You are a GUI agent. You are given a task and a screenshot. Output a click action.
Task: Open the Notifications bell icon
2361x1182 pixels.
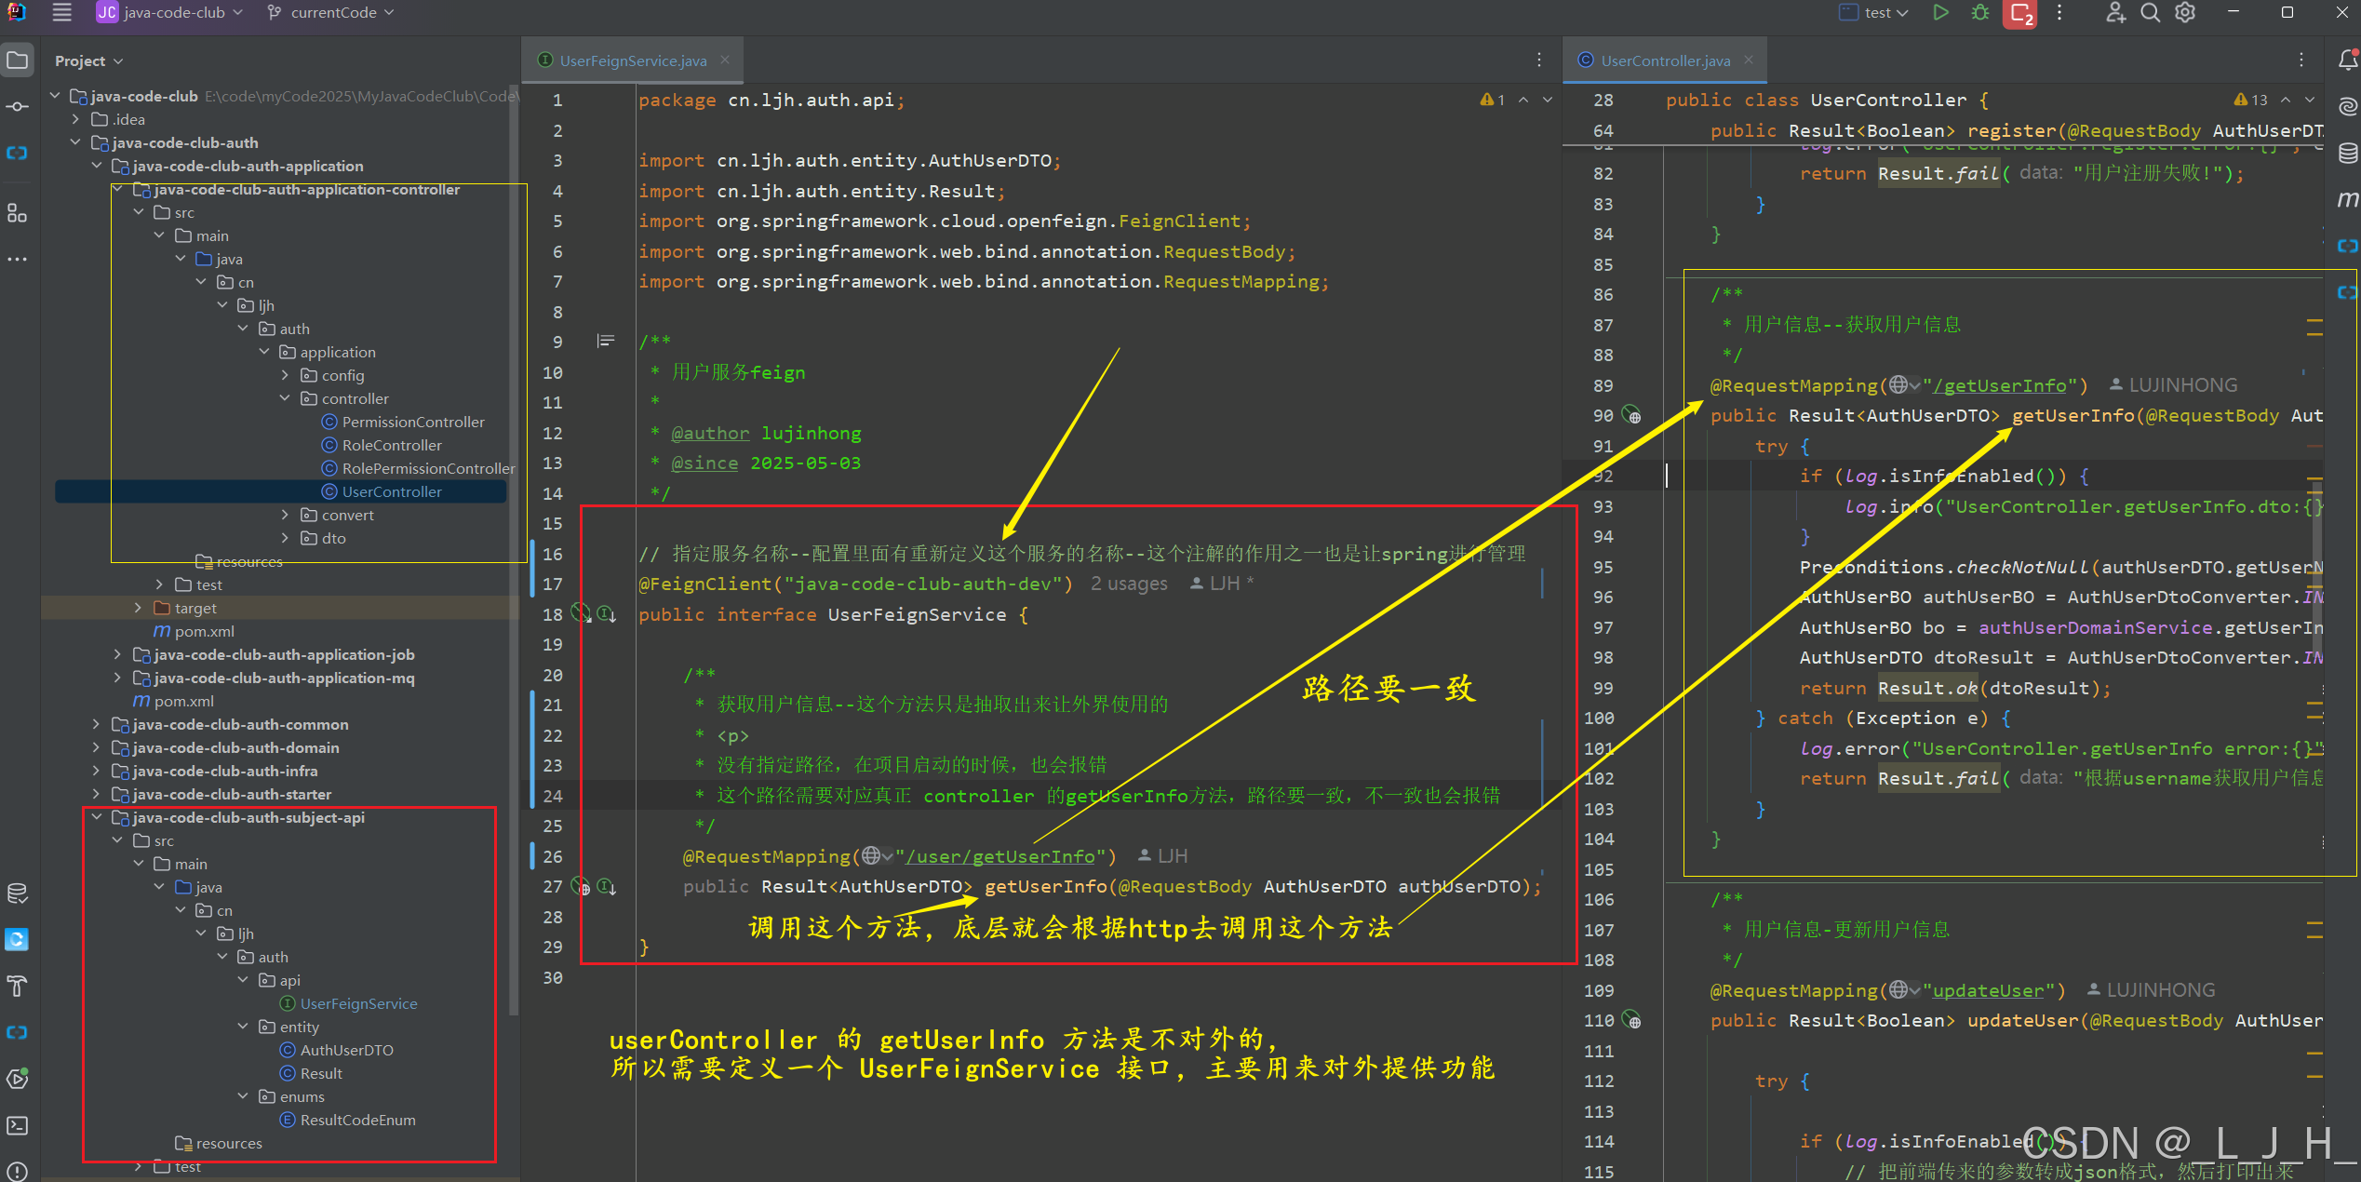click(x=2347, y=60)
